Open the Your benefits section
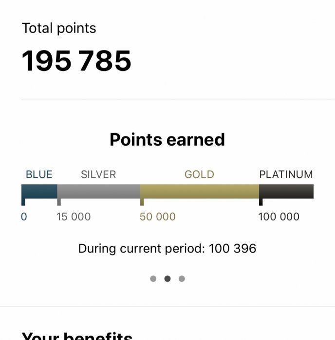 (77, 336)
